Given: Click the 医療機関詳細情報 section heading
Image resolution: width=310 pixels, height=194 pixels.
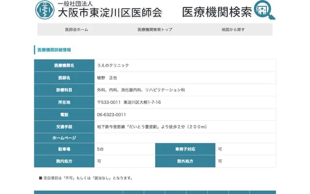Looking at the screenshot, I should pos(54,49).
